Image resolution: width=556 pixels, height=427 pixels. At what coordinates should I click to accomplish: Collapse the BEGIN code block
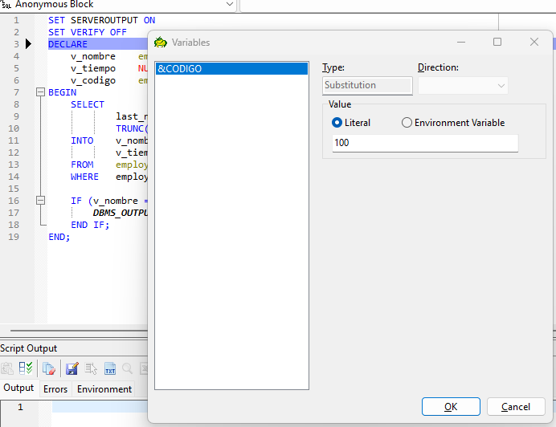pos(41,93)
